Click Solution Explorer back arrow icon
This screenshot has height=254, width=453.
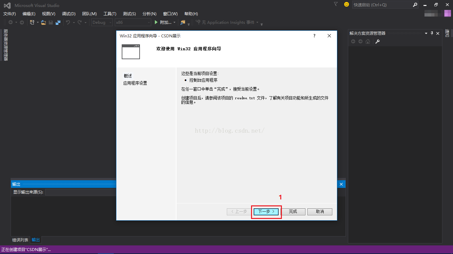tap(353, 41)
